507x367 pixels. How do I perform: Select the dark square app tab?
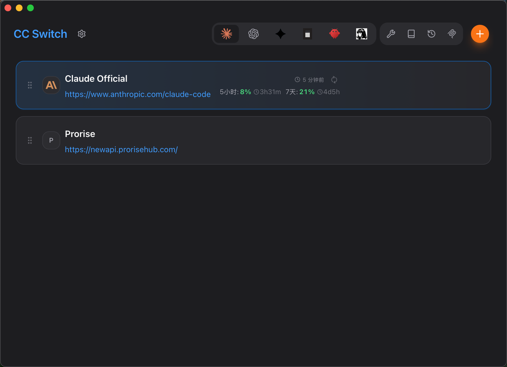click(308, 34)
